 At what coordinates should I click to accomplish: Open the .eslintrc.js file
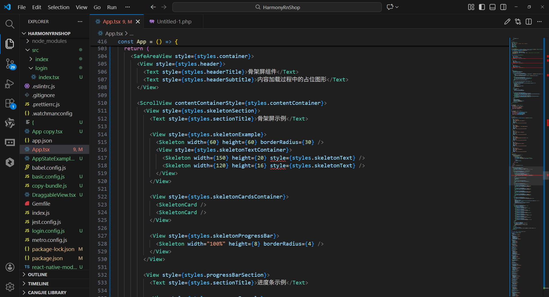coord(54,86)
